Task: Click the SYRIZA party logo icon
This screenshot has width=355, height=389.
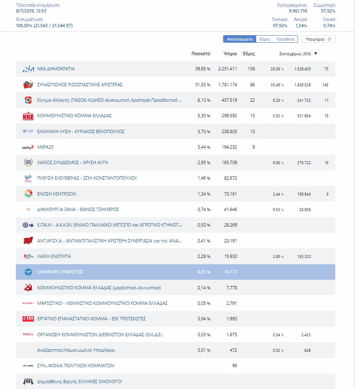Action: click(x=28, y=85)
